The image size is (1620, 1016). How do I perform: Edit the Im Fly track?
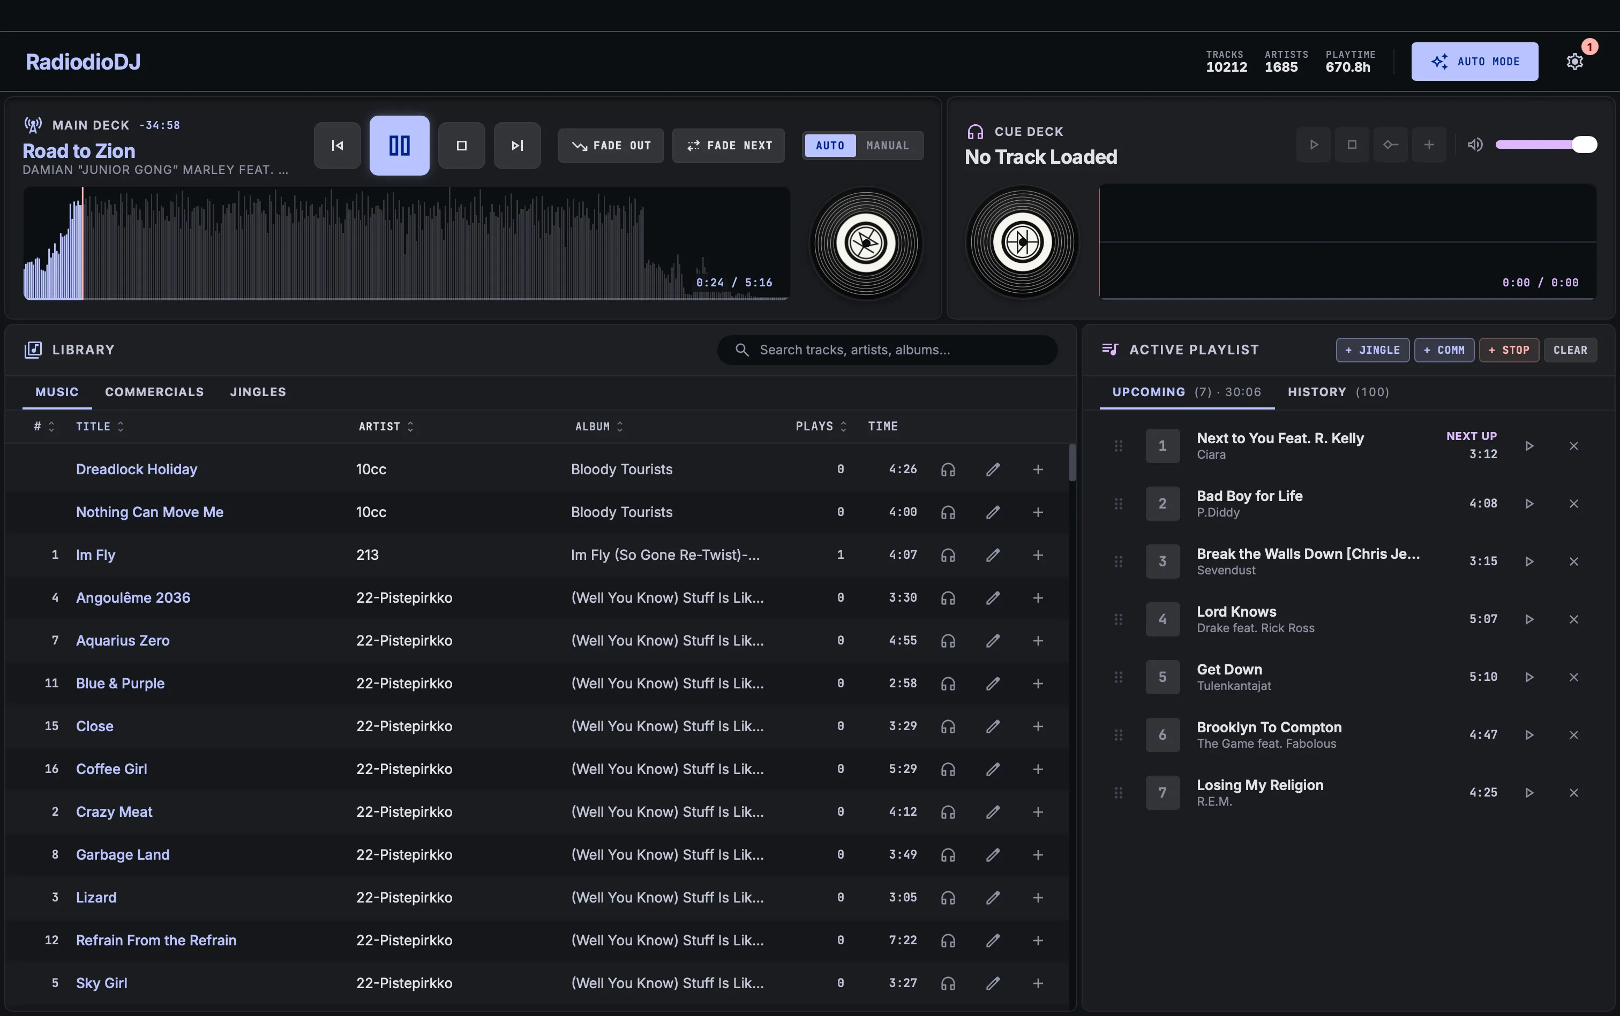pyautogui.click(x=993, y=555)
